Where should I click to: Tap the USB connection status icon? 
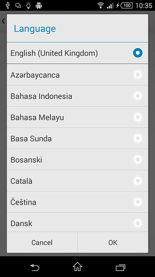pos(8,6)
